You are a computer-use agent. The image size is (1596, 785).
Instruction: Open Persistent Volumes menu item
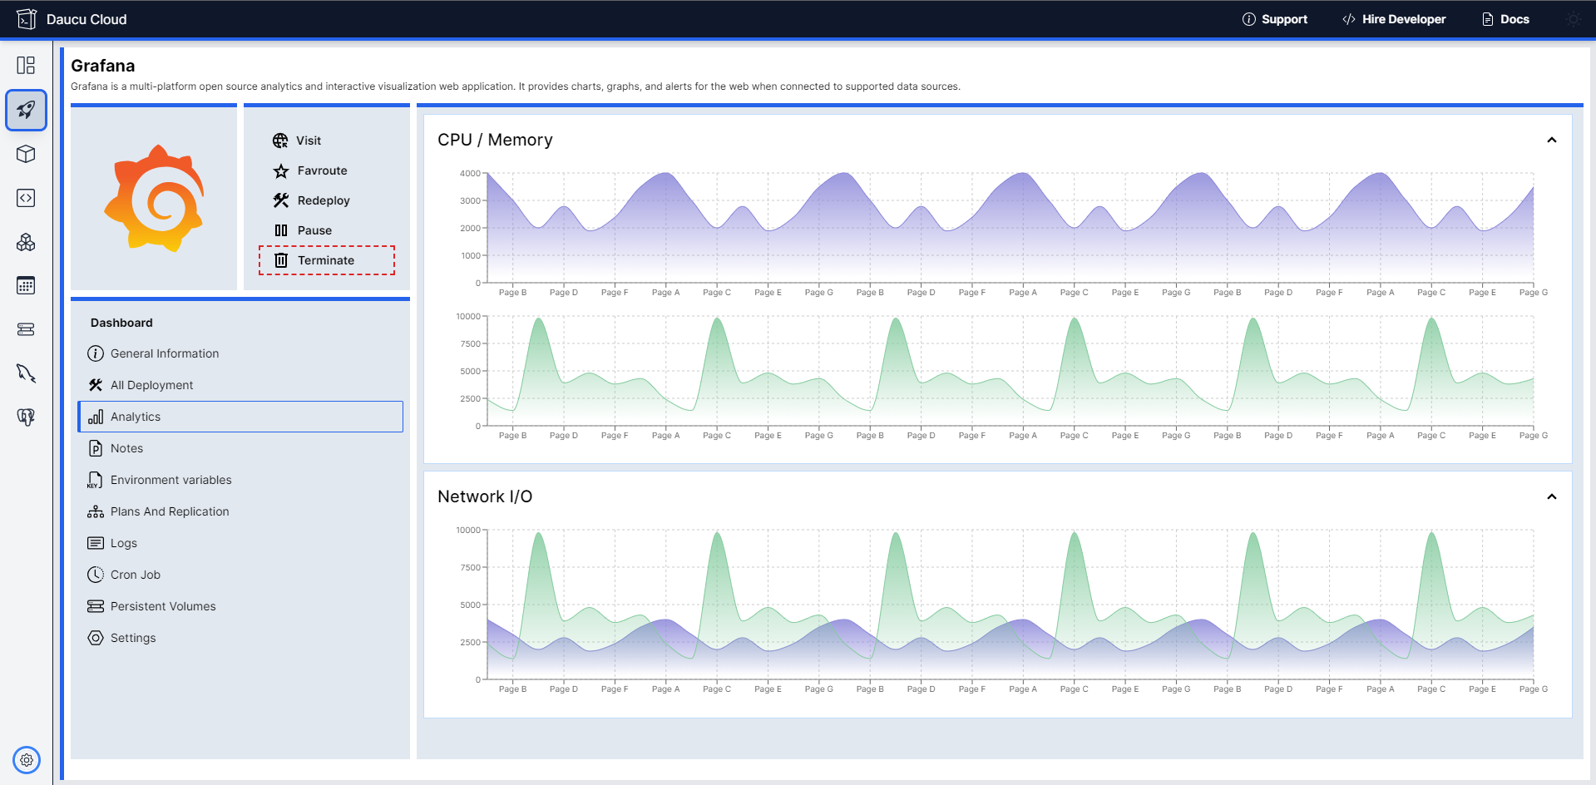point(240,606)
